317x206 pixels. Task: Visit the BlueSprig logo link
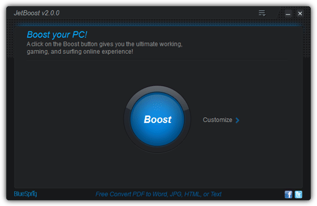pyautogui.click(x=26, y=194)
